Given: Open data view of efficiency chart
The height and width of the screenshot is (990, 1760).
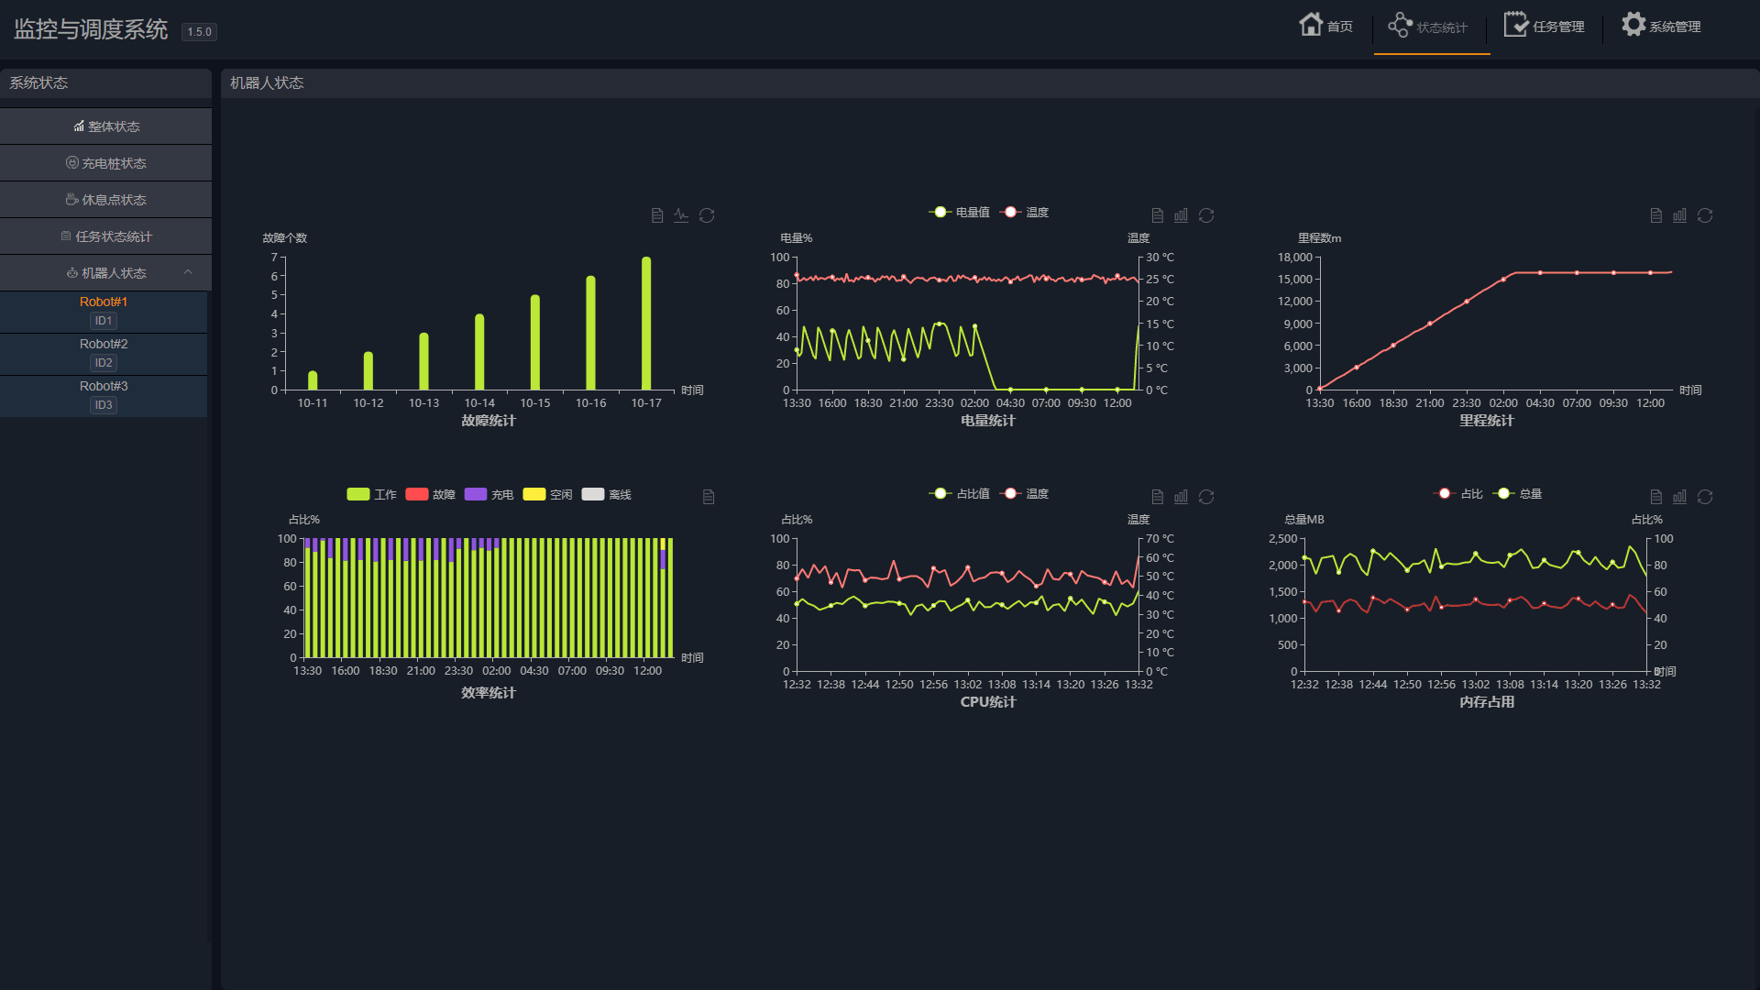Looking at the screenshot, I should point(709,497).
